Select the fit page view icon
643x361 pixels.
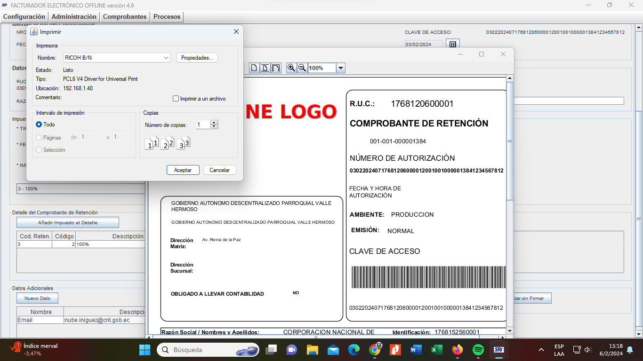point(265,68)
